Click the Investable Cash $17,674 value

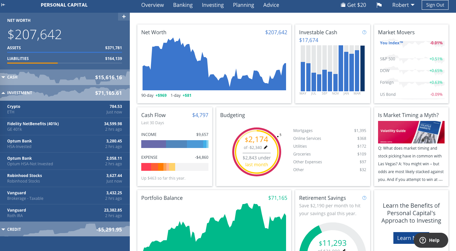(309, 40)
